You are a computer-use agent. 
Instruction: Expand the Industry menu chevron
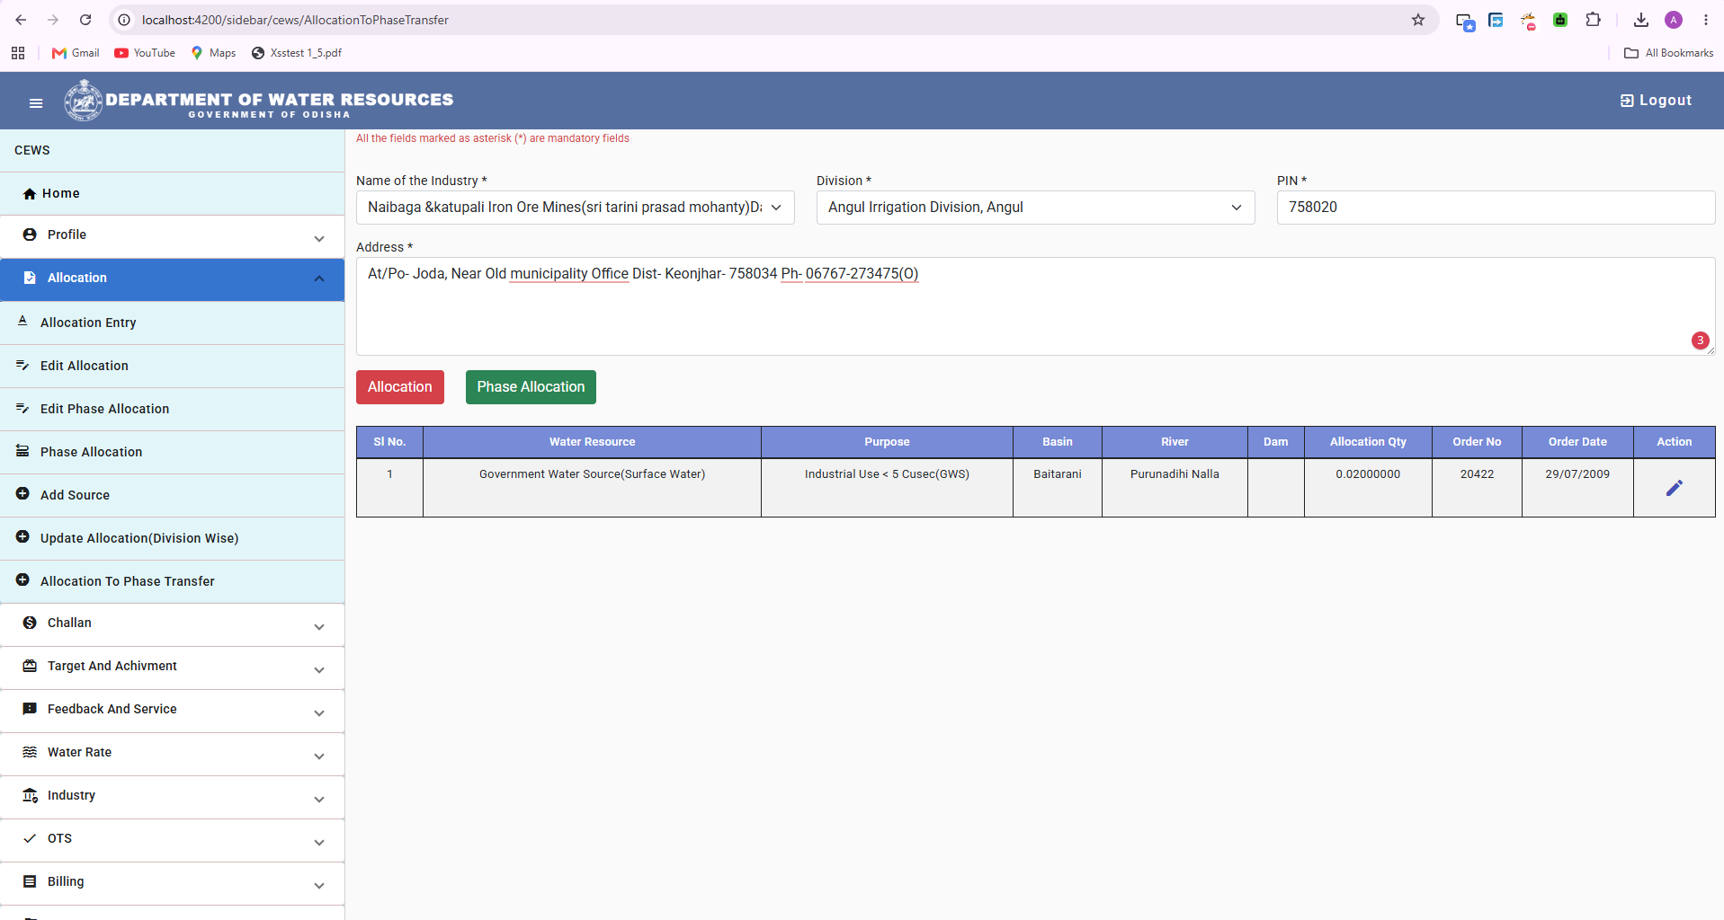coord(319,799)
